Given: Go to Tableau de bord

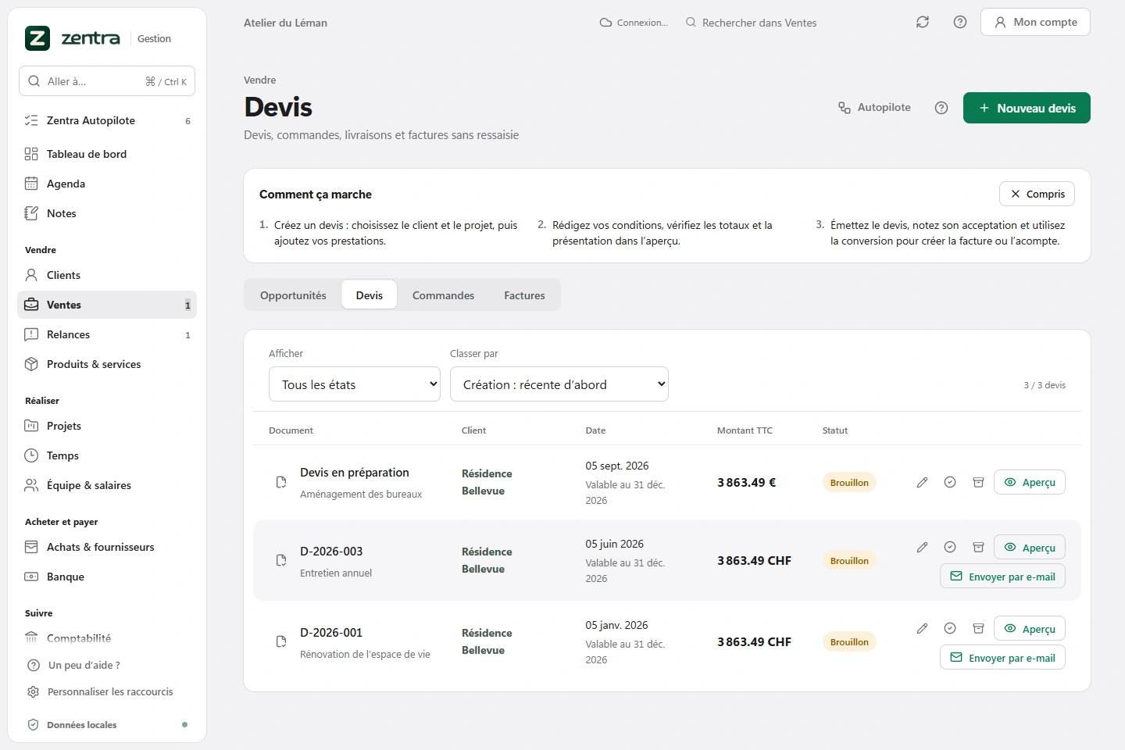Looking at the screenshot, I should point(107,154).
